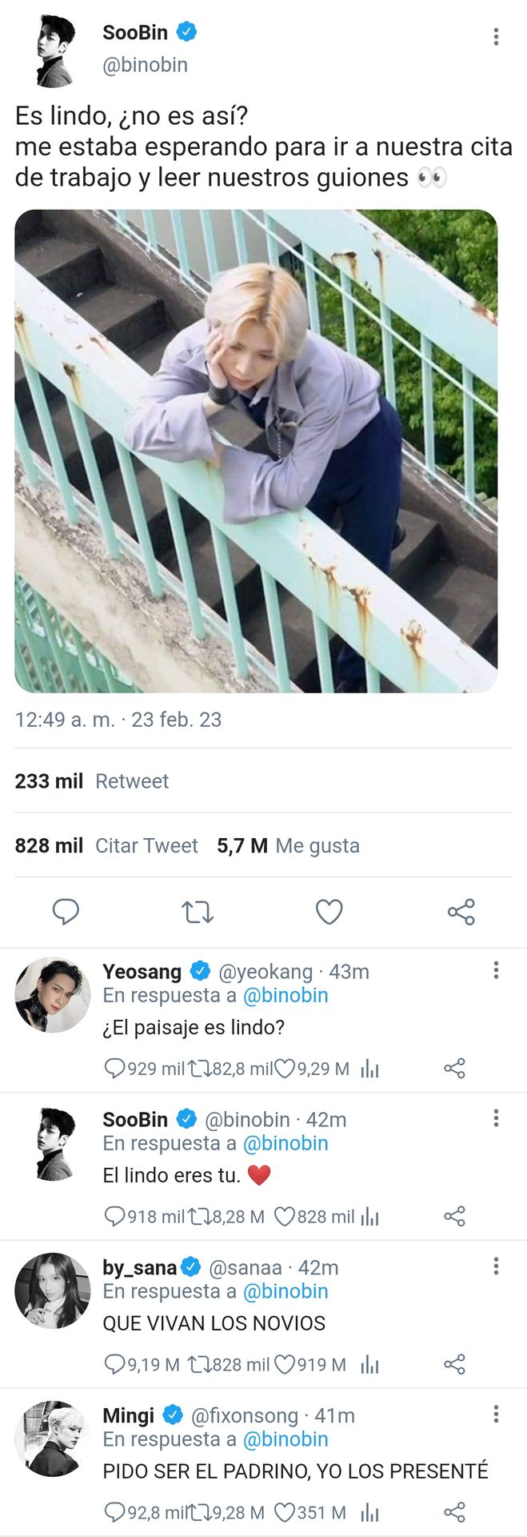The height and width of the screenshot is (1537, 527).
Task: Open the 828 mil Citar Tweet list
Action: click(106, 845)
